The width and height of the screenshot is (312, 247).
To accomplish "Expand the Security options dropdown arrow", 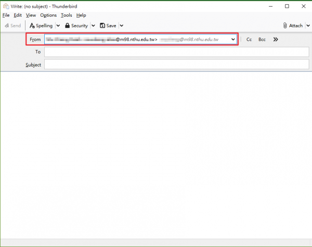I will pos(93,25).
